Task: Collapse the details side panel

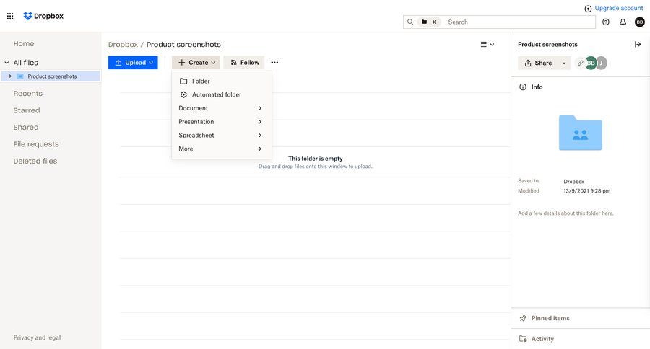Action: click(638, 44)
